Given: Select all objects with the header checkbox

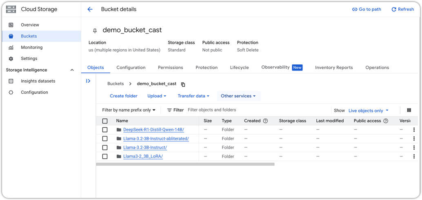Looking at the screenshot, I should pos(105,121).
